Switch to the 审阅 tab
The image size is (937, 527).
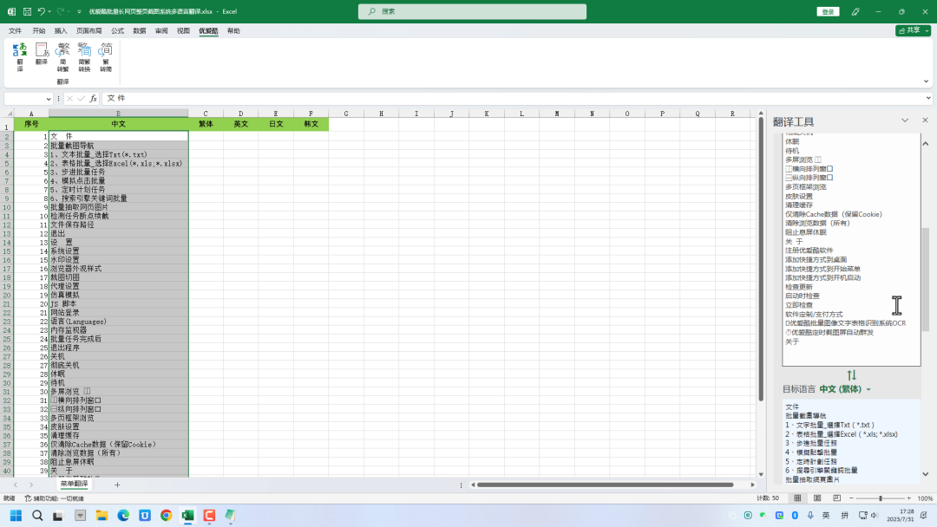click(161, 30)
